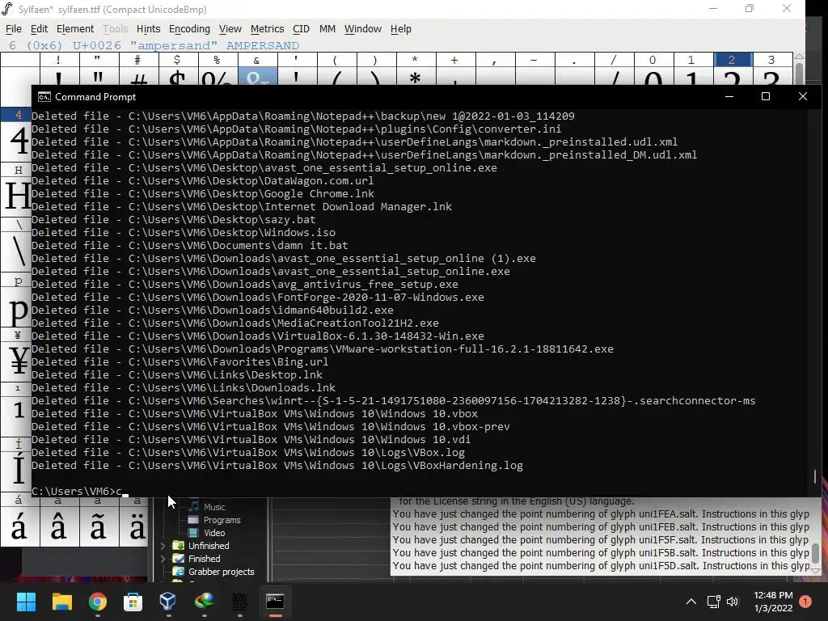Click the C:\Users\VM6> command prompt input line
828x621 pixels.
79,491
